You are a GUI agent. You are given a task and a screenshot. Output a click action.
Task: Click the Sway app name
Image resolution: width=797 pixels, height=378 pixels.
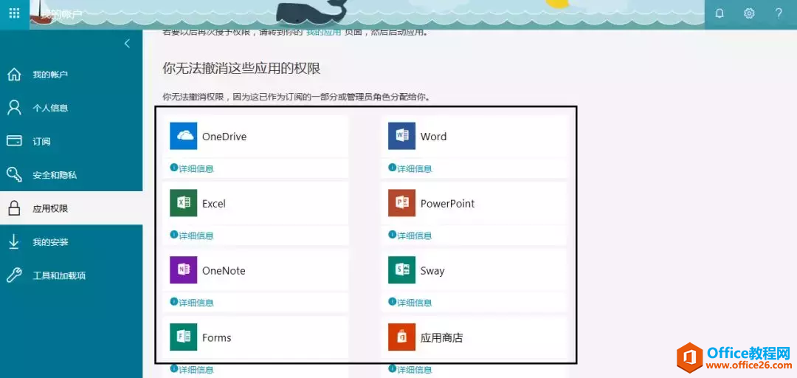pos(432,271)
